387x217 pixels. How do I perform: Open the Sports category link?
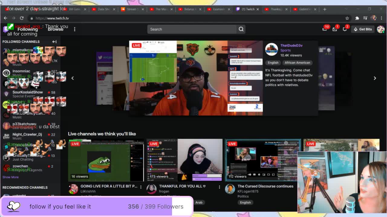(285, 50)
